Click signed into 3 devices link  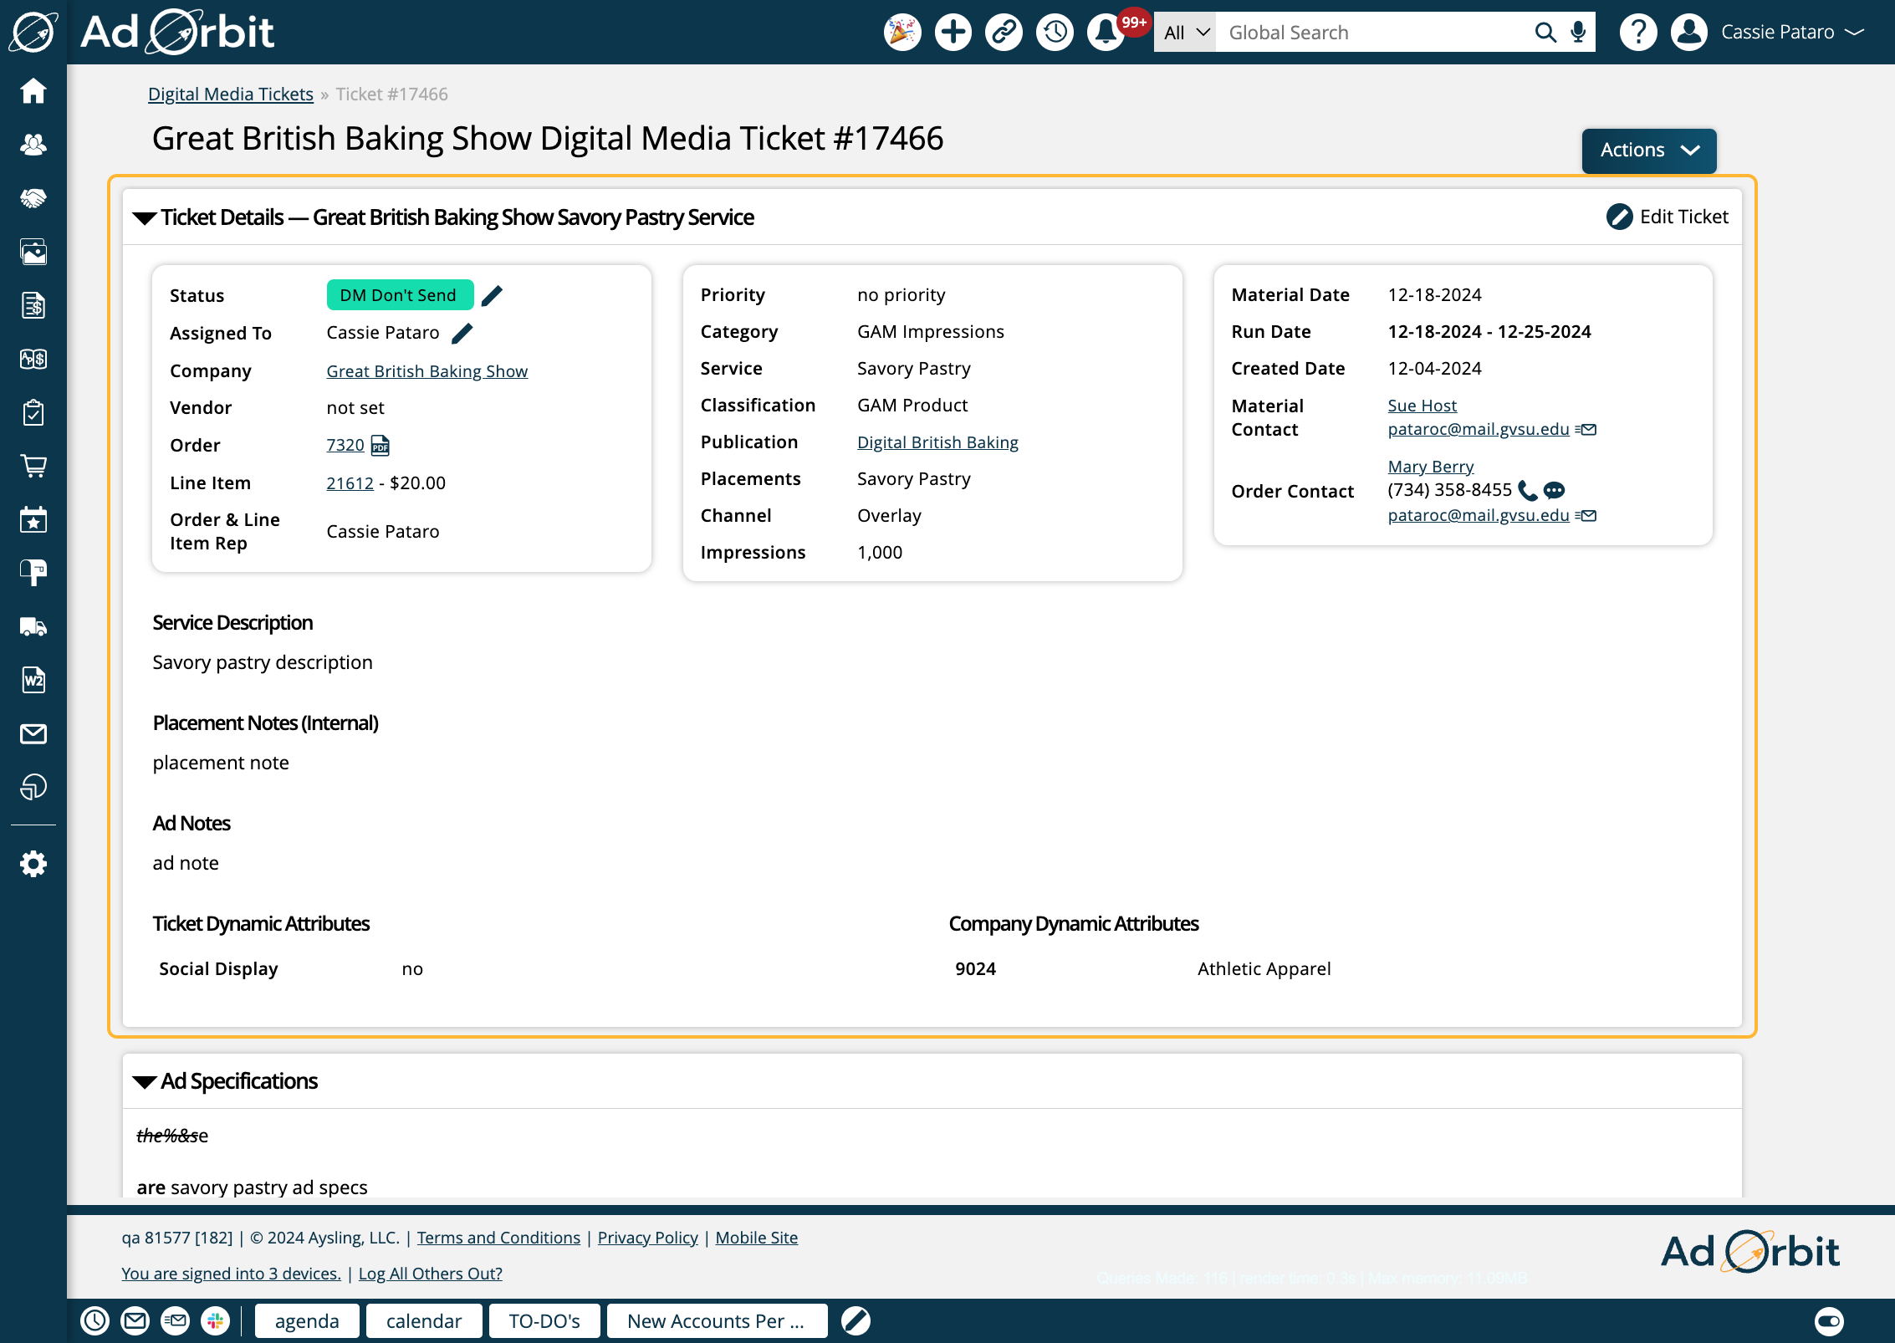[x=231, y=1273]
